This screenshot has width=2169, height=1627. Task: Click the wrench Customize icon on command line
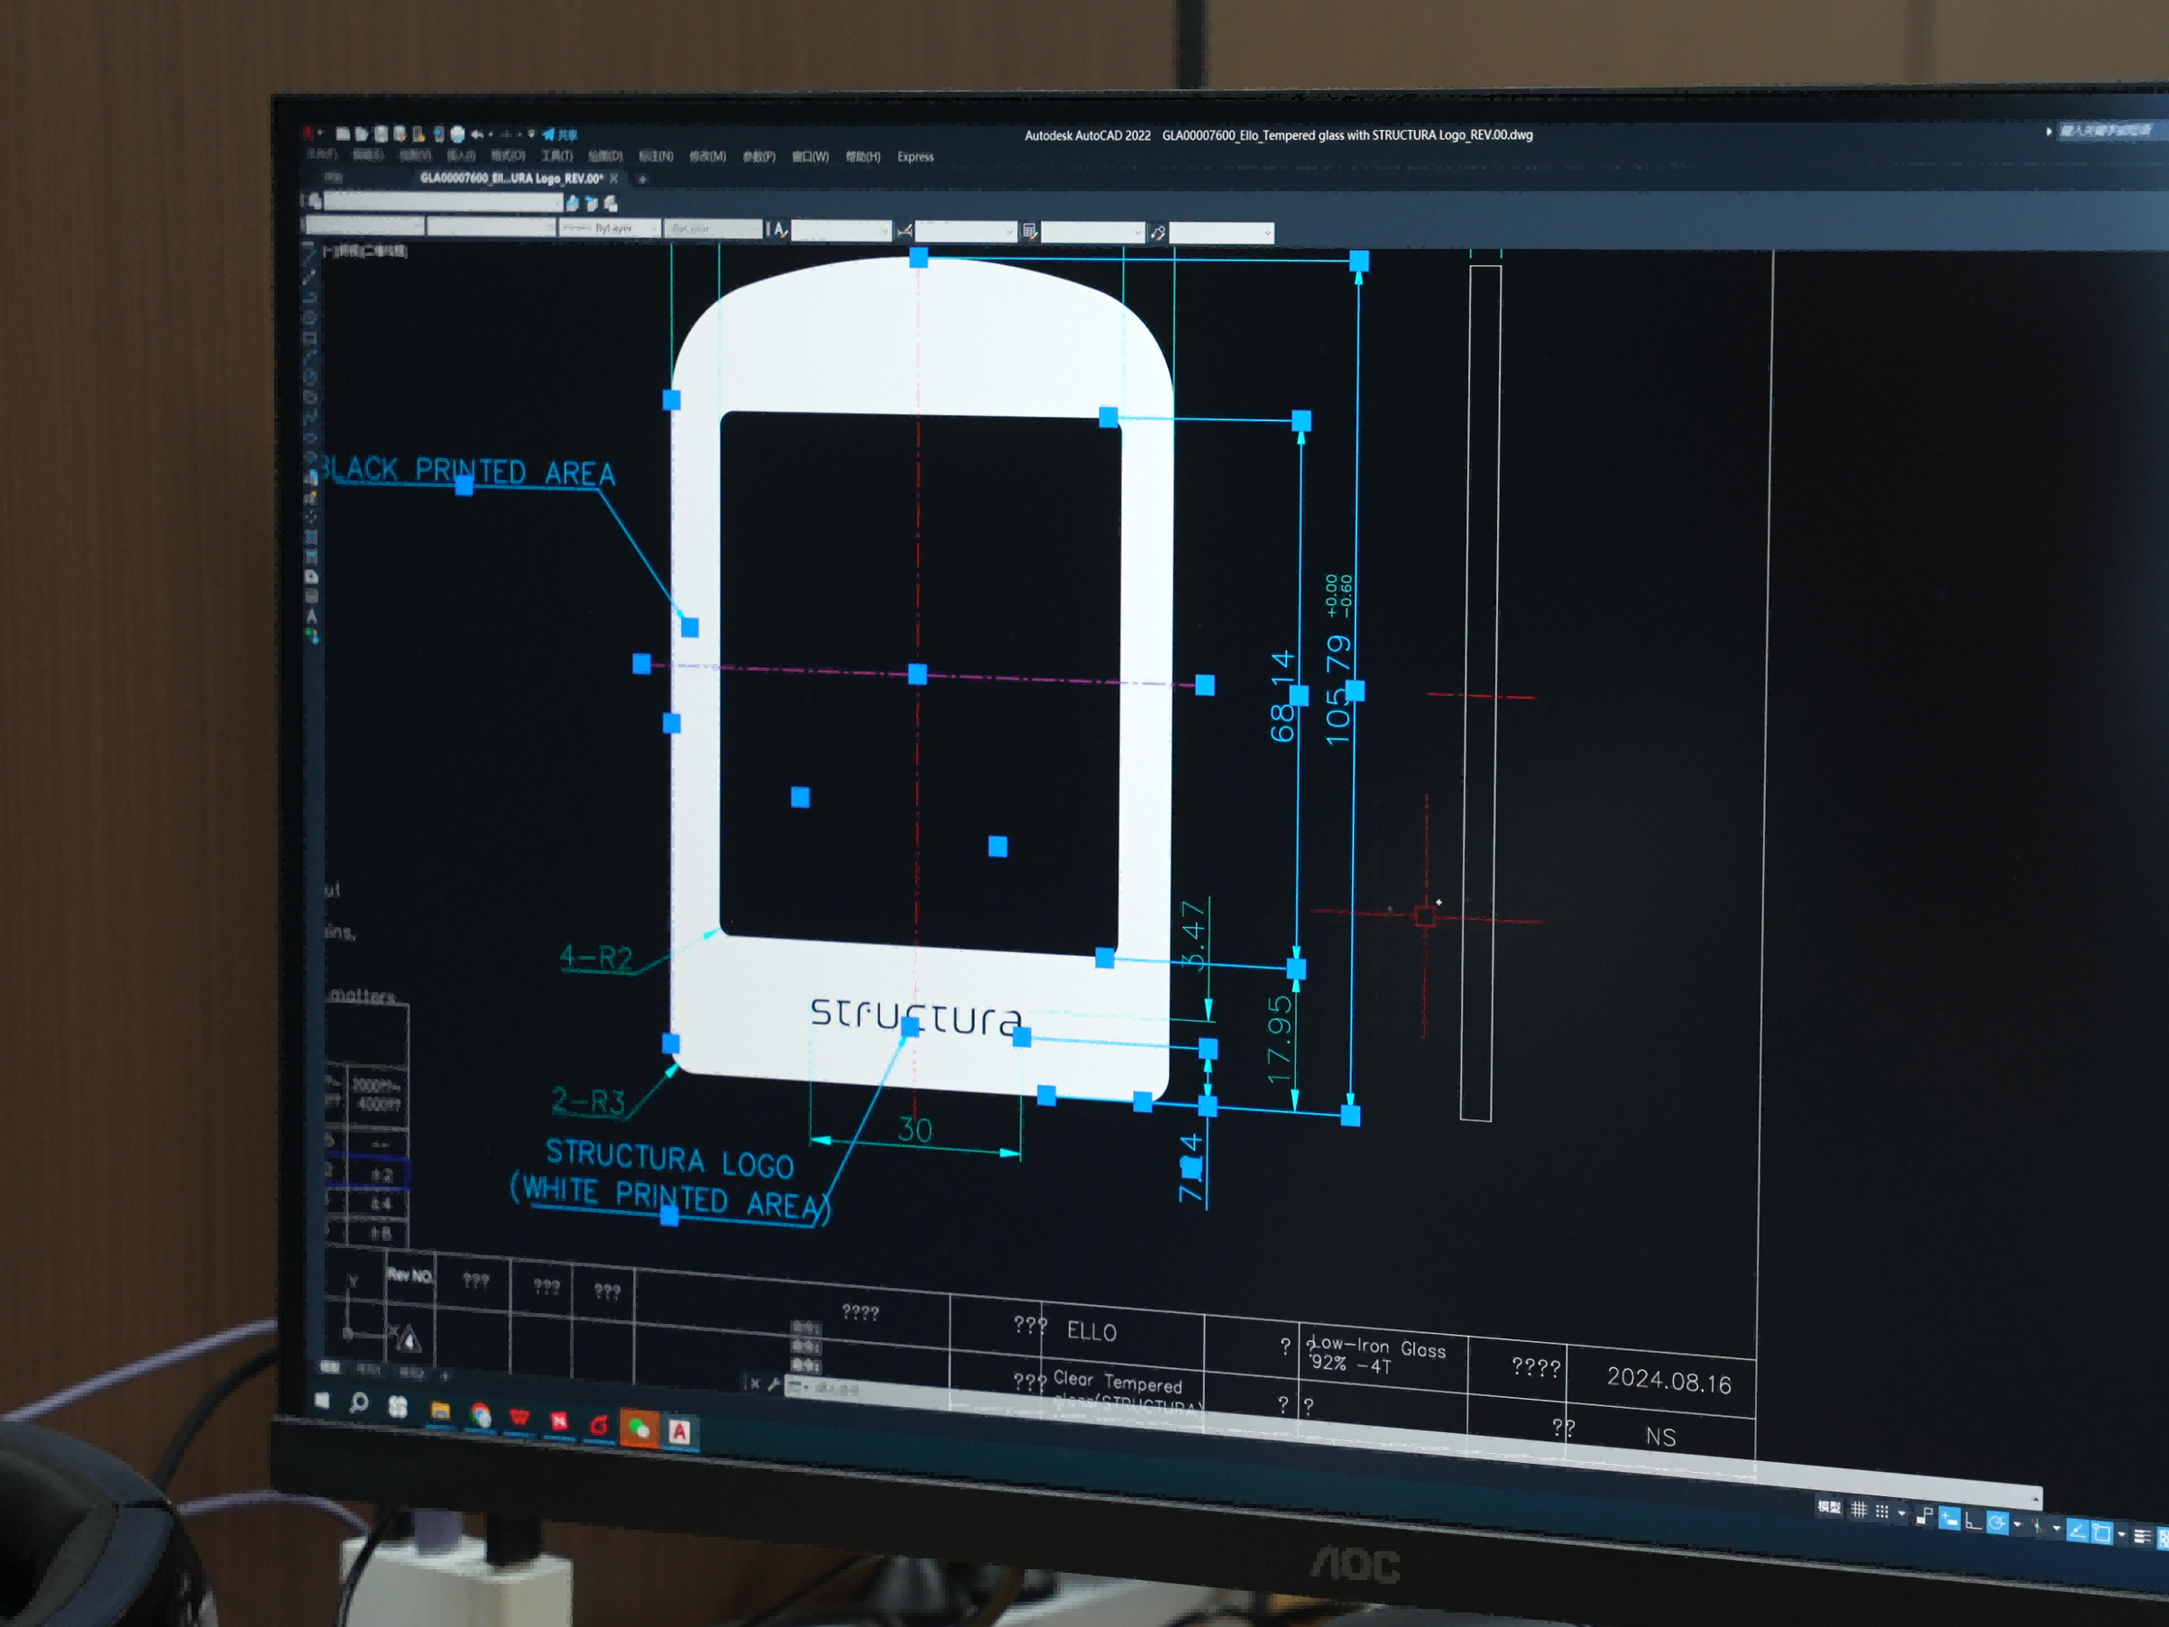pos(774,1383)
